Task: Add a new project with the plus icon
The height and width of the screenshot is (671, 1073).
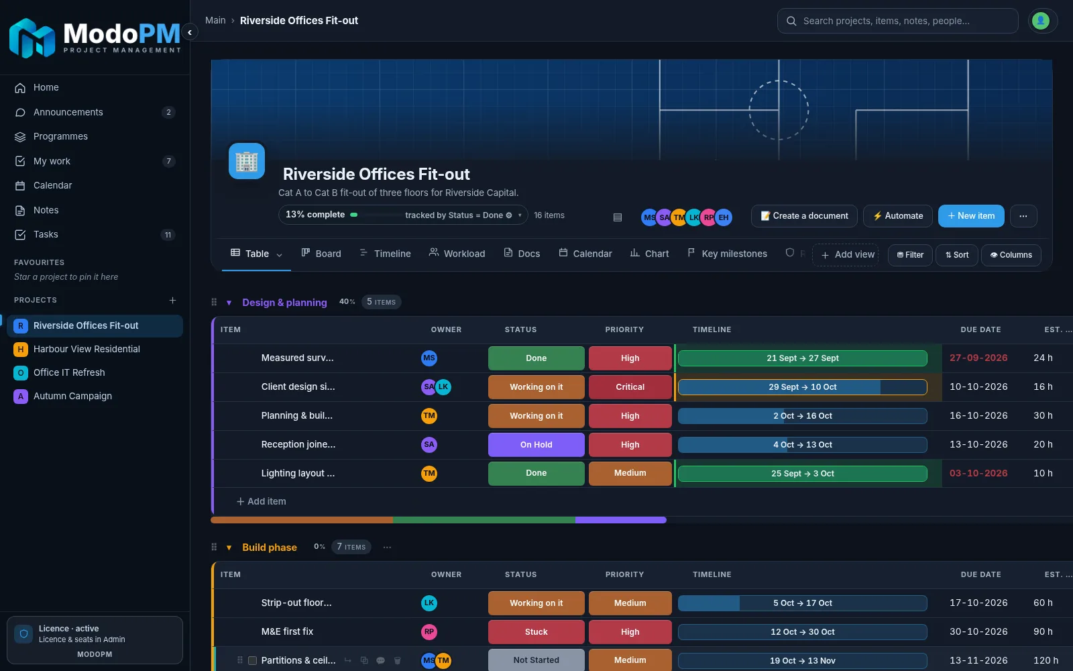Action: click(172, 300)
